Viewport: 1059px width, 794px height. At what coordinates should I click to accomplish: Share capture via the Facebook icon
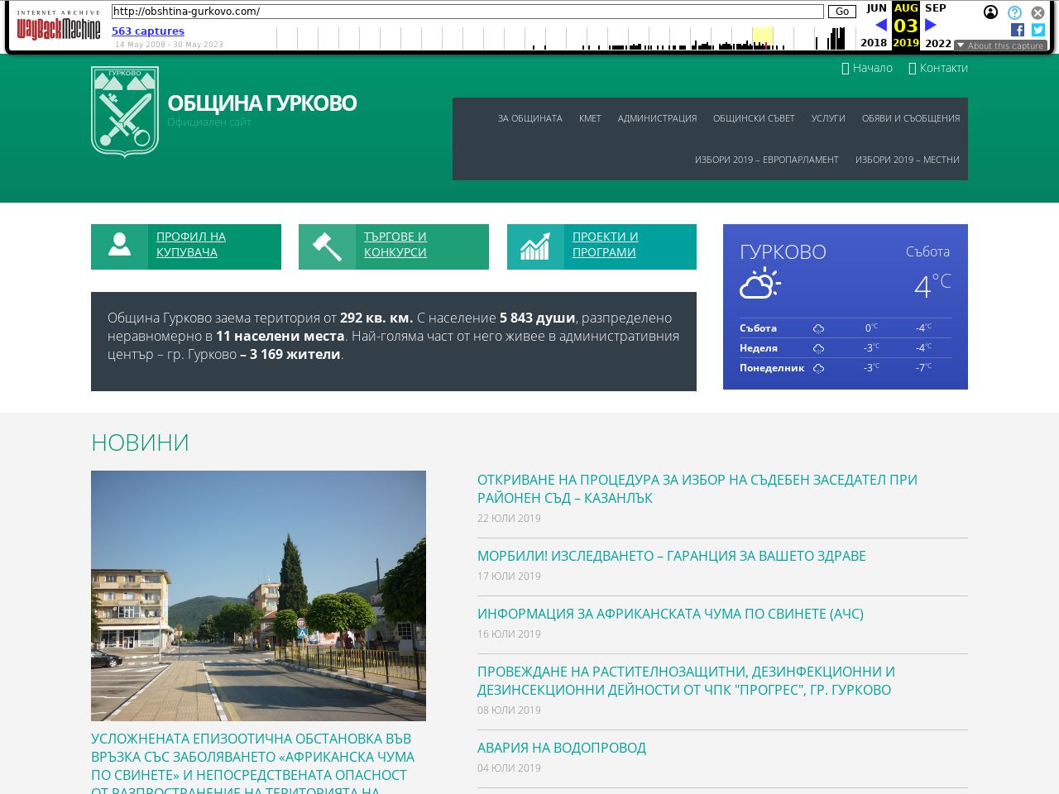(1018, 30)
